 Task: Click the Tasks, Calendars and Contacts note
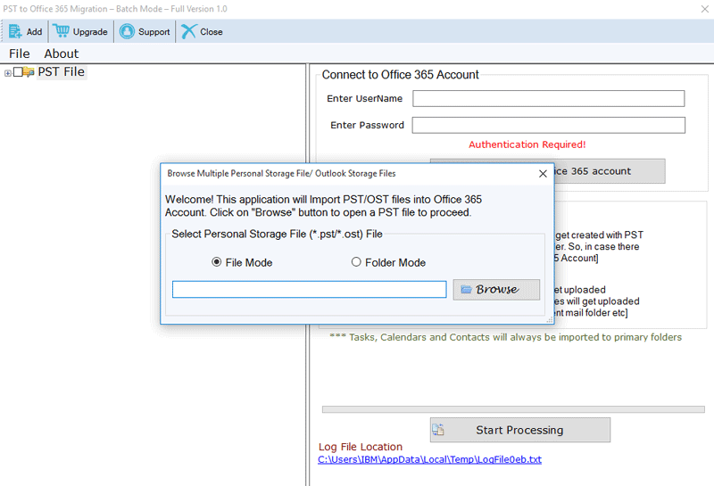[x=506, y=337]
